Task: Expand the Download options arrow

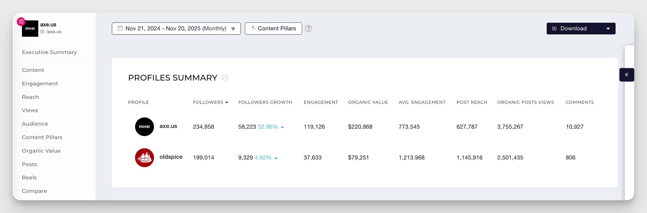Action: tap(608, 29)
